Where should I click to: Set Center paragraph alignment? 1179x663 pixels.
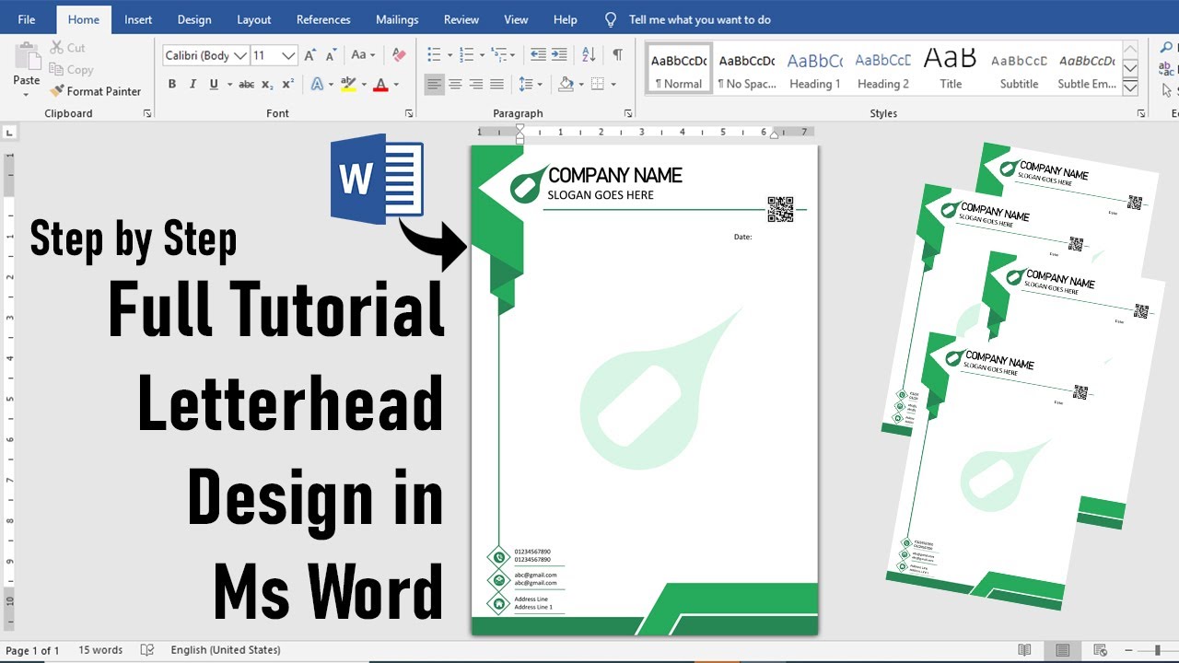455,84
